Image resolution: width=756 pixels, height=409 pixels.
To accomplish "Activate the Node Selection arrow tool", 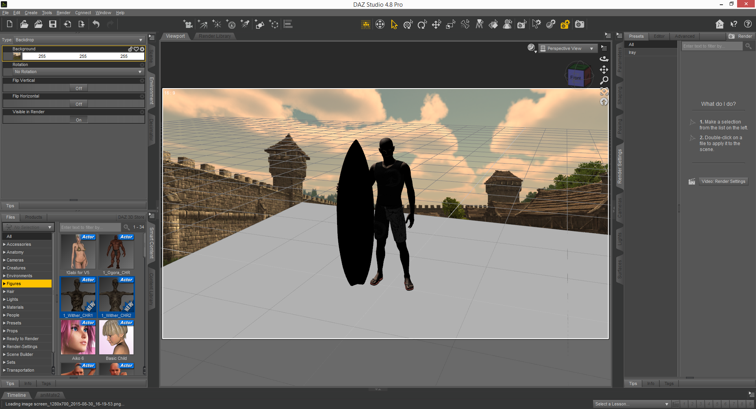I will pos(394,24).
